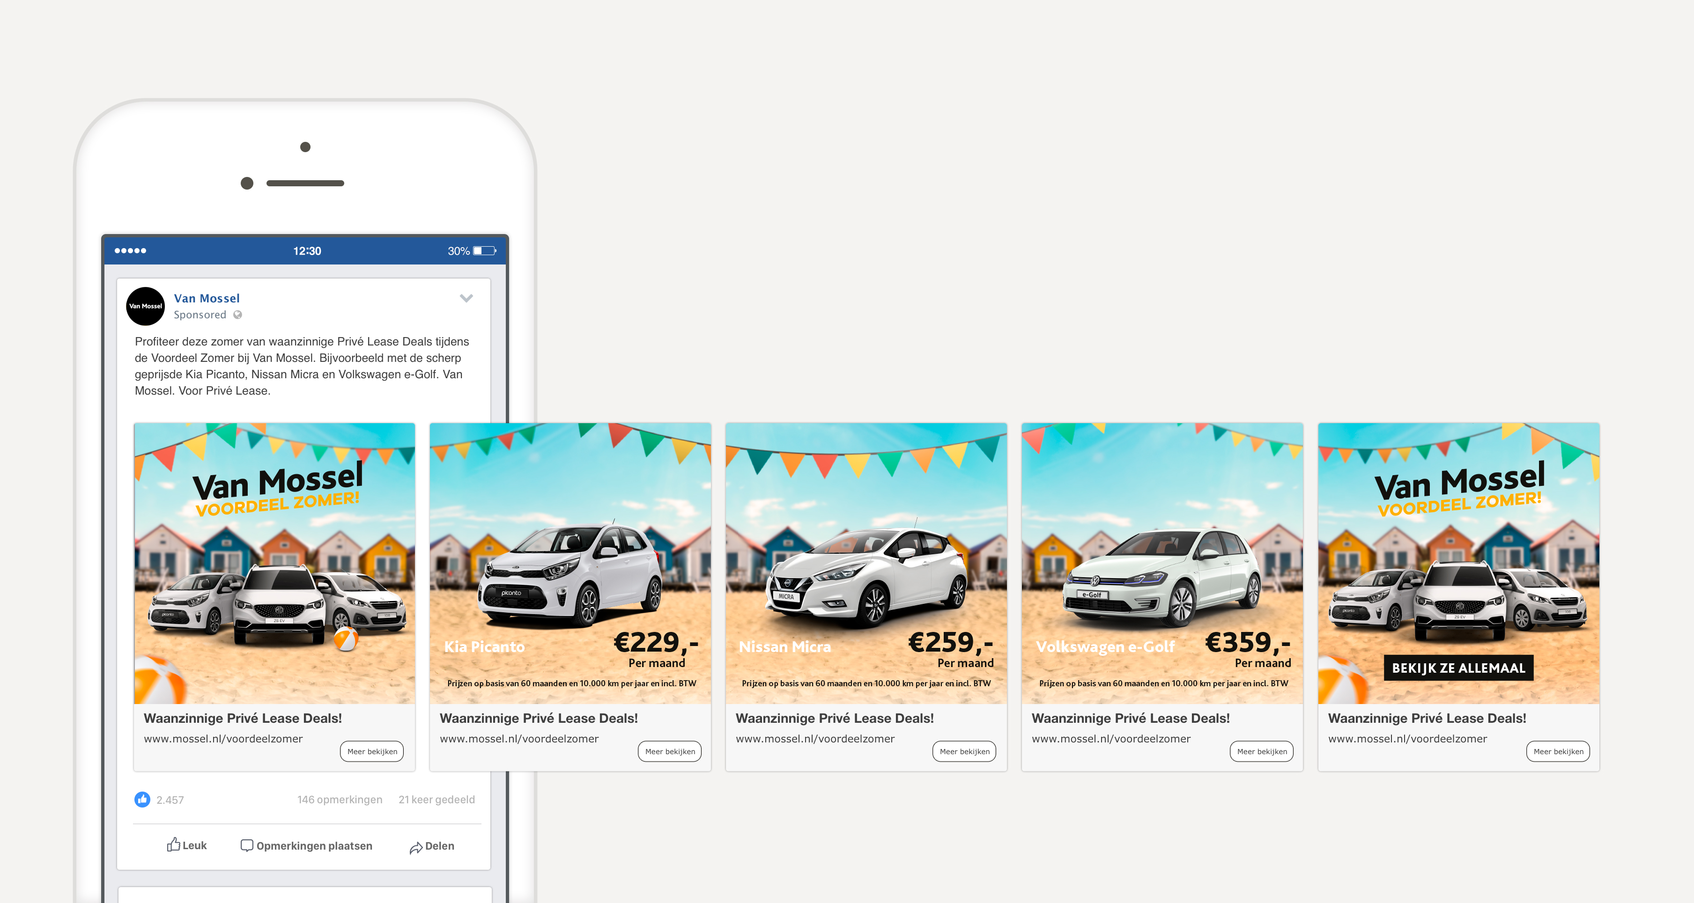The height and width of the screenshot is (903, 1694).
Task: Open the 146 opmerkingen link
Action: click(340, 800)
